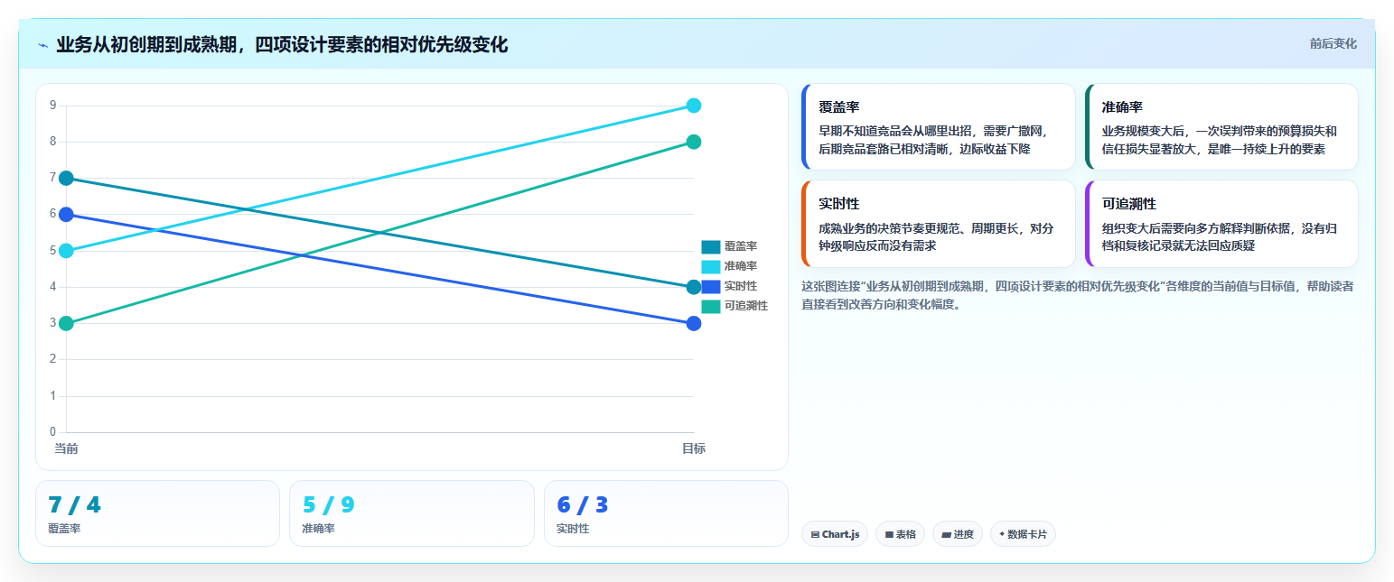Click the 可追溯性 target point at value 8
1394x582 pixels.
(694, 142)
